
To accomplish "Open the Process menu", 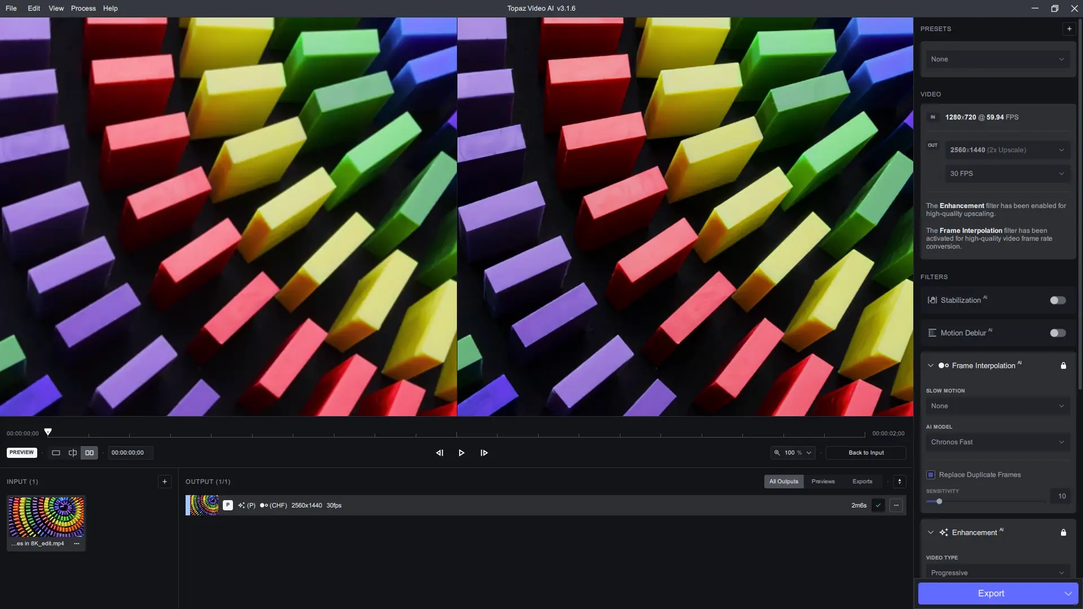I will click(x=83, y=8).
